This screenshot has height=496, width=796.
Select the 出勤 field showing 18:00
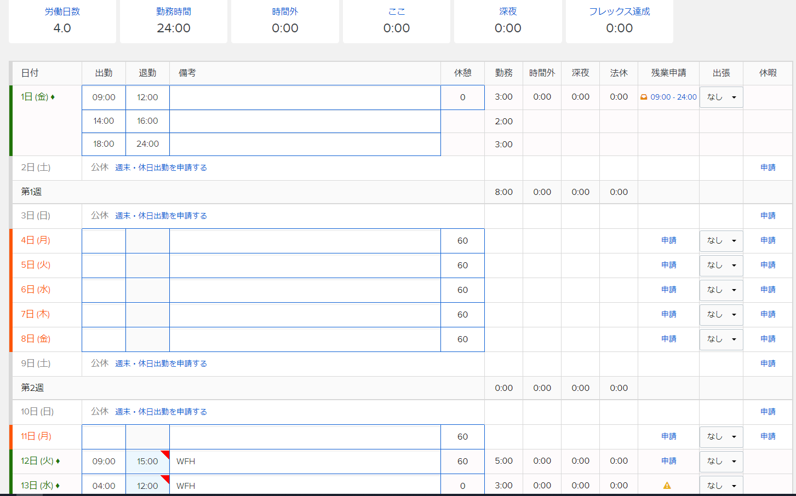click(104, 144)
